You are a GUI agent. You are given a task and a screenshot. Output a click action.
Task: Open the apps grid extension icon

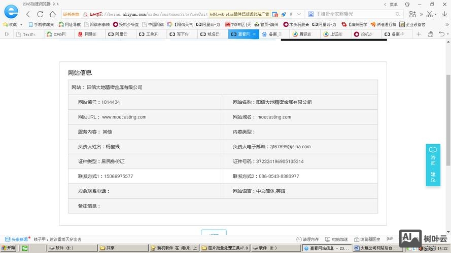pyautogui.click(x=412, y=14)
